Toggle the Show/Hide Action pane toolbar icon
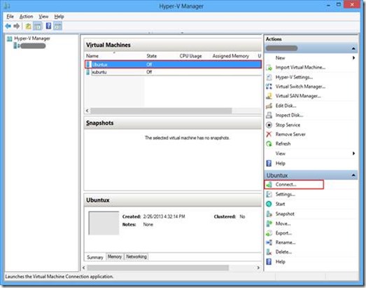The image size is (366, 288). (57, 26)
